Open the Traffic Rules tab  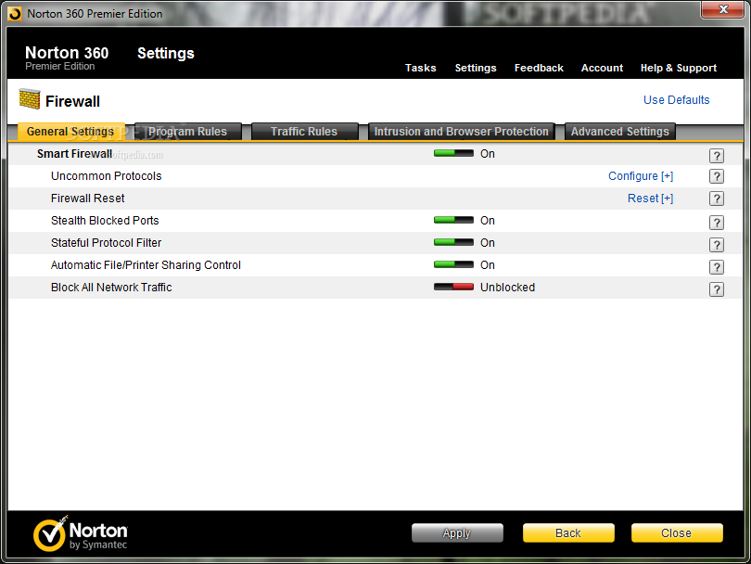click(x=304, y=132)
